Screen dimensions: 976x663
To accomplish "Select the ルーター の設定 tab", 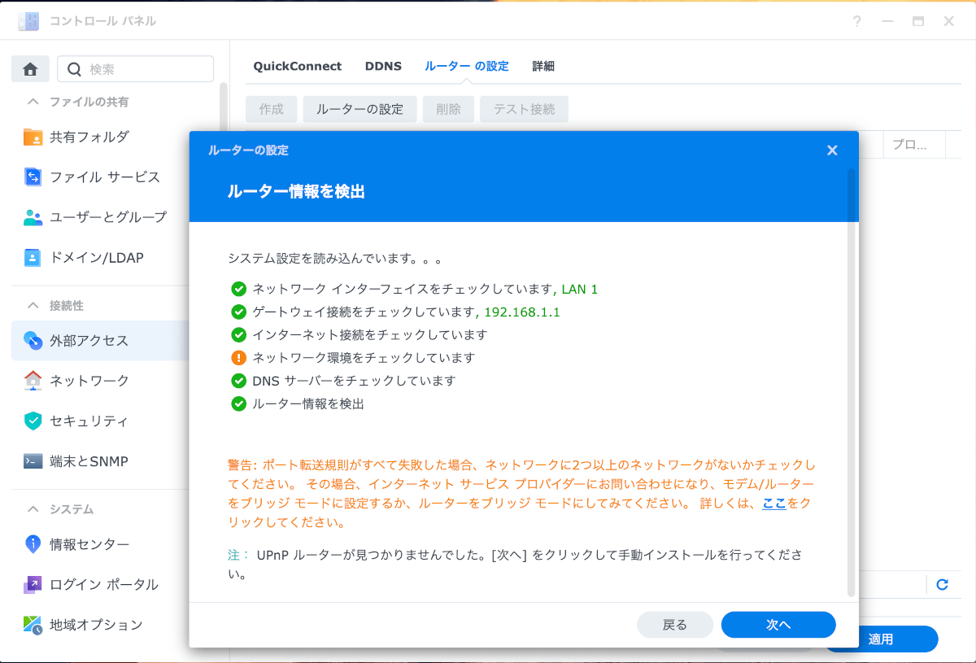I will tap(467, 66).
